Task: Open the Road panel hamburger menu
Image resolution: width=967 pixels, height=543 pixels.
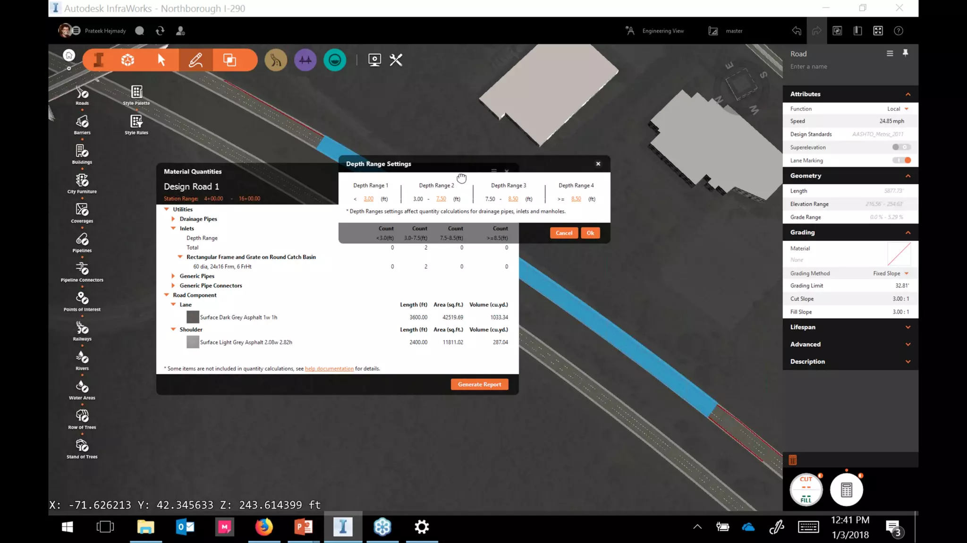Action: [890, 53]
